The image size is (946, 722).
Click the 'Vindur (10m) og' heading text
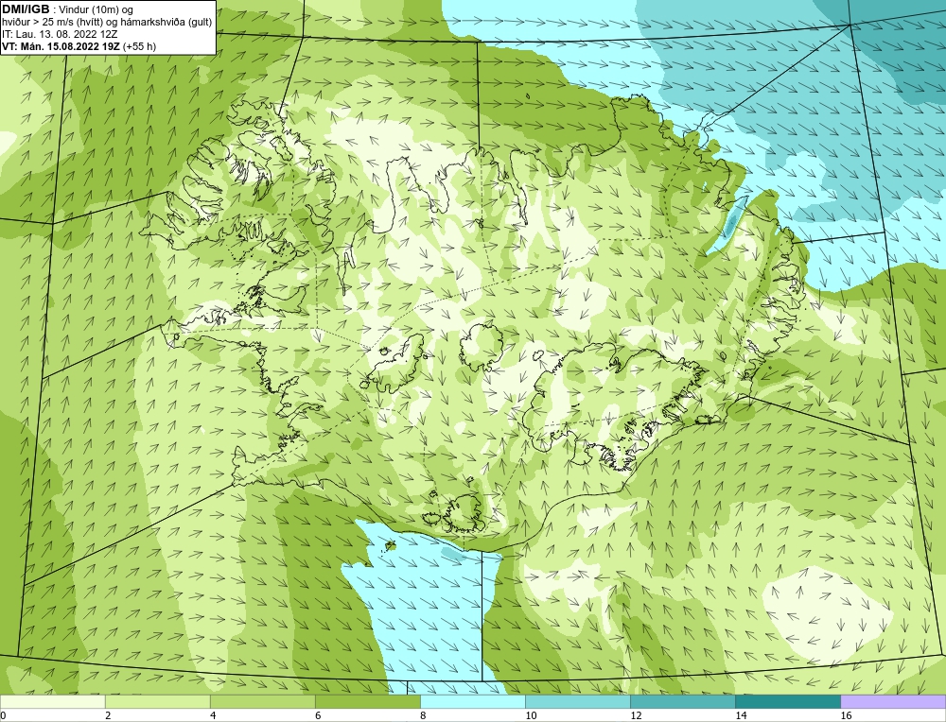tap(96, 10)
